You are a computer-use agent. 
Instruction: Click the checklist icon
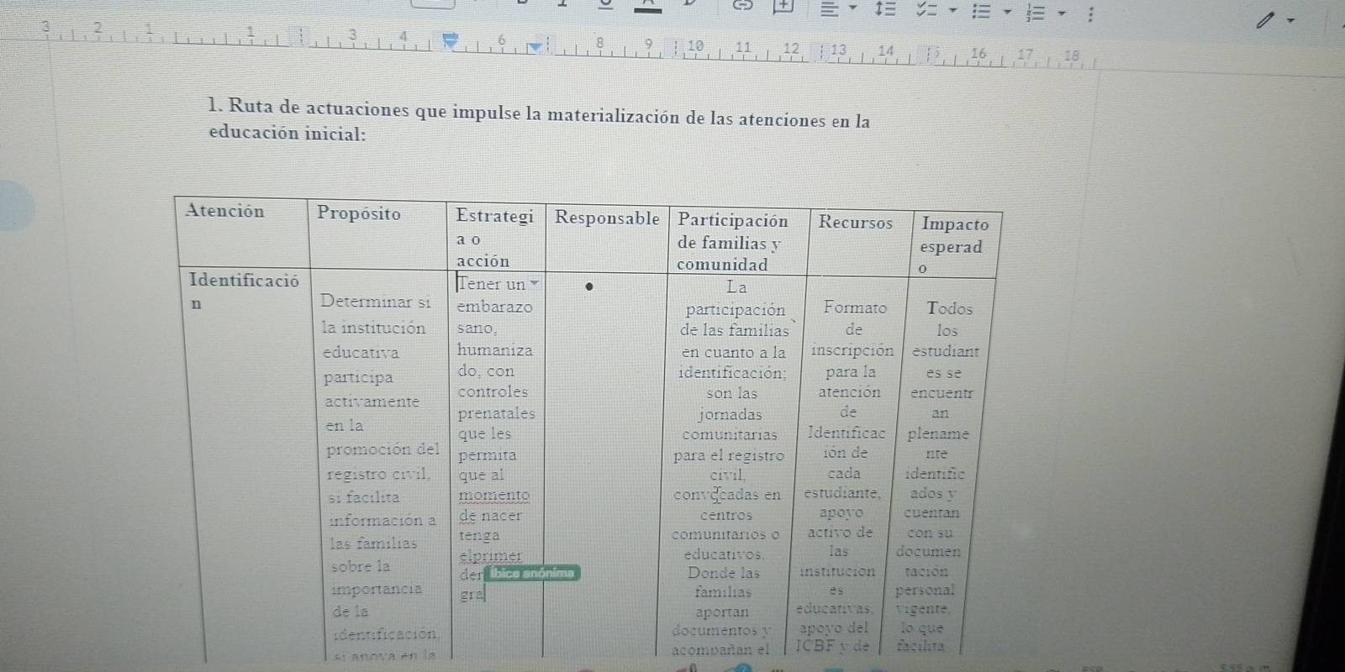coord(926,11)
